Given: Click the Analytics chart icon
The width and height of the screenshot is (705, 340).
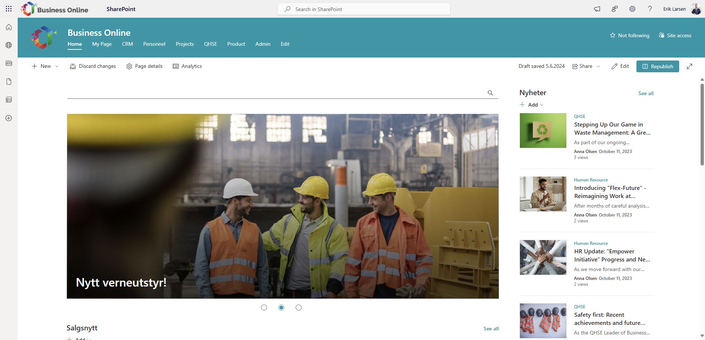Looking at the screenshot, I should click(x=176, y=66).
